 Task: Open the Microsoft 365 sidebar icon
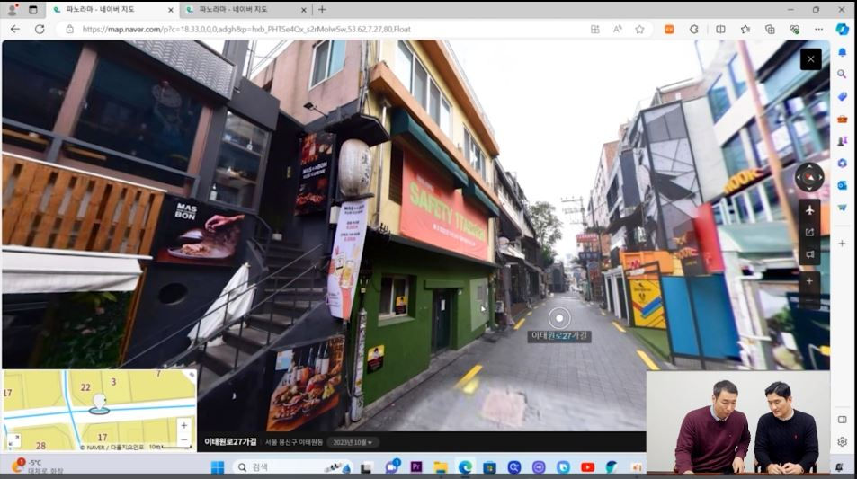tap(843, 164)
